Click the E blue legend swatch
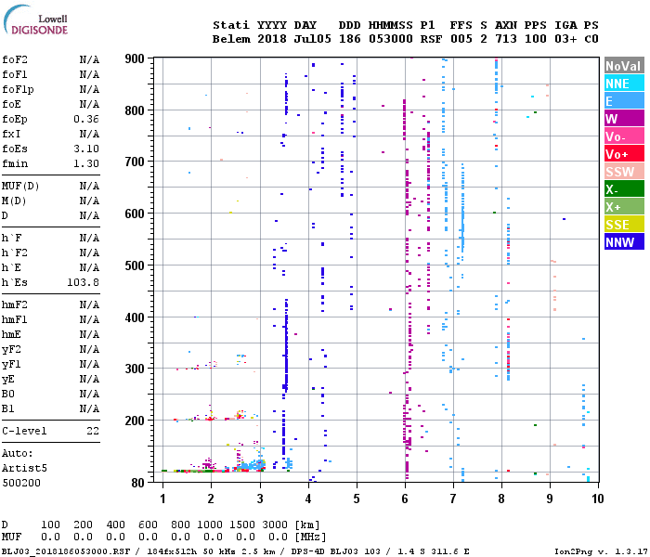650x557 pixels. click(x=624, y=100)
